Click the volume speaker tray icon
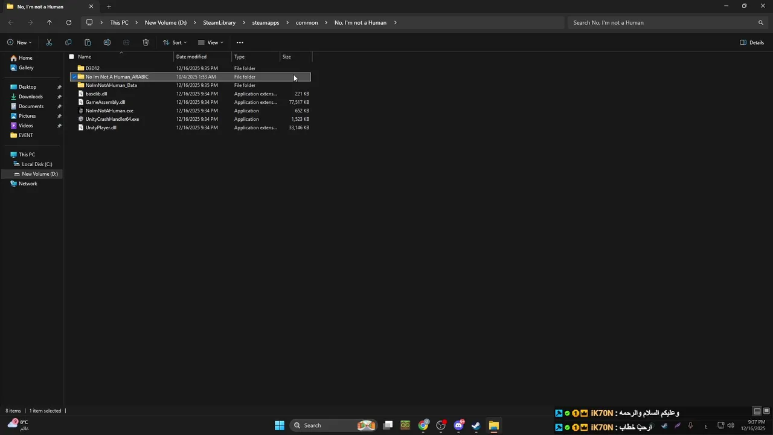The height and width of the screenshot is (435, 773). 731,425
